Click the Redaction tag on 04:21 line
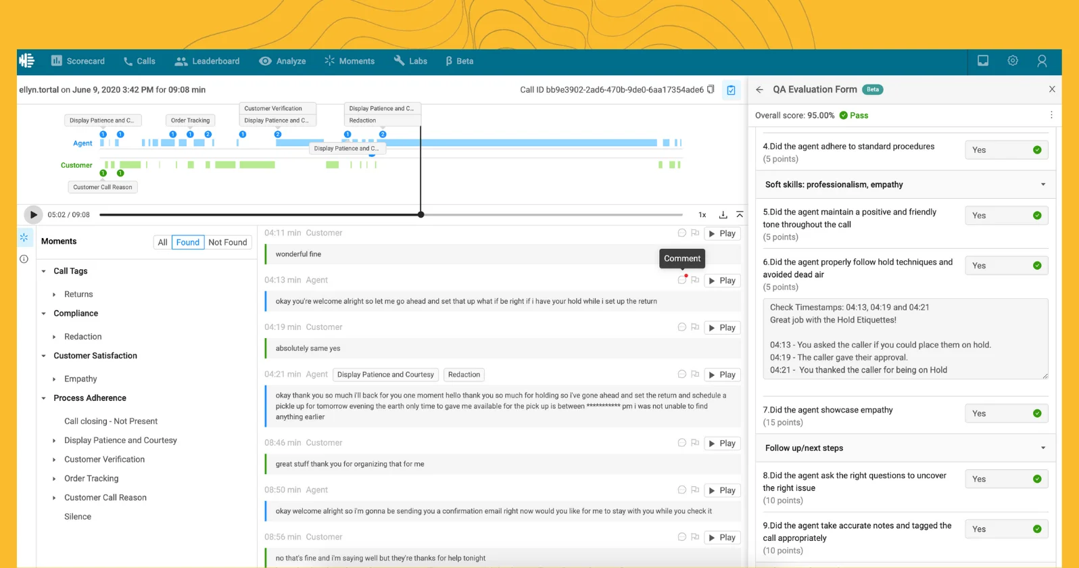 point(464,375)
